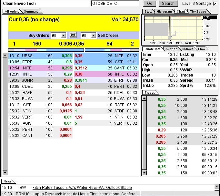Click the Search button
The image size is (220, 196).
pyautogui.click(x=168, y=4)
